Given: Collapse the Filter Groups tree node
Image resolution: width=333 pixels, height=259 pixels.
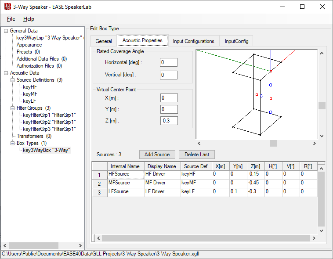Looking at the screenshot, I should point(13,108).
